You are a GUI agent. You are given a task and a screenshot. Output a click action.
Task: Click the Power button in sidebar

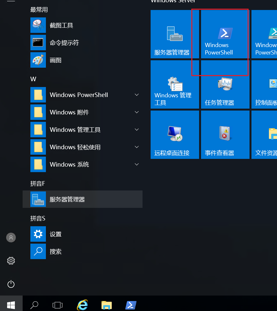pyautogui.click(x=11, y=284)
